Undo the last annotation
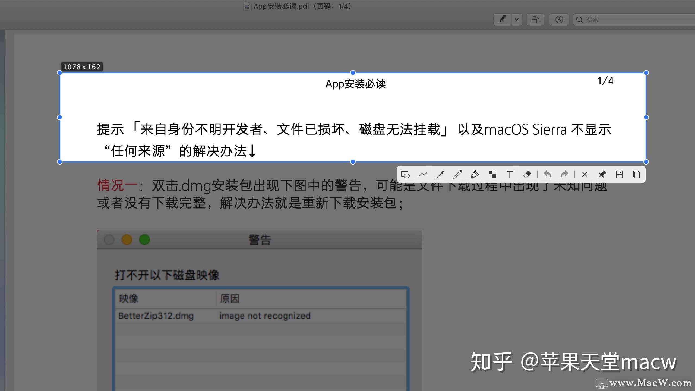Screen dimensions: 695x391 547,174
